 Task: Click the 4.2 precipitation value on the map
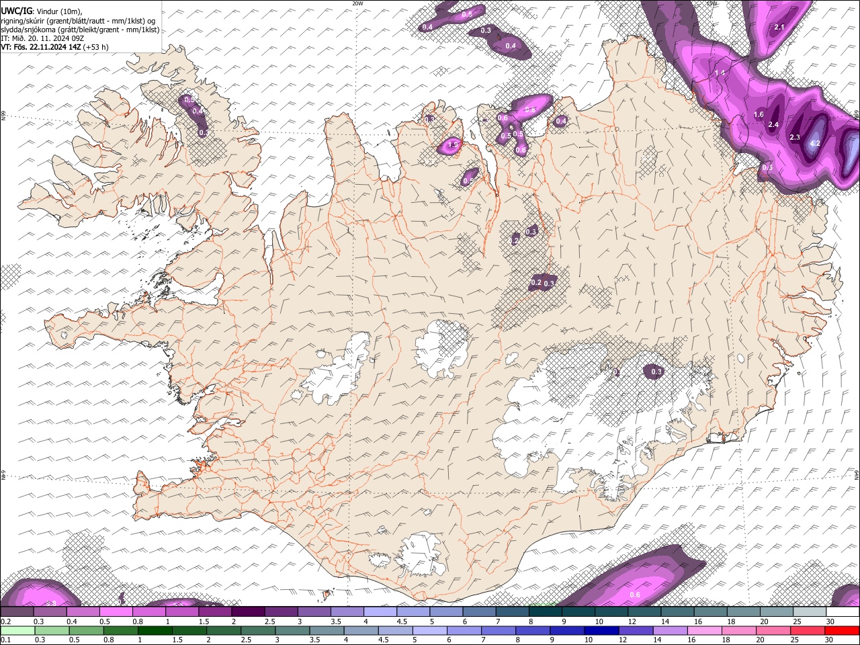[x=815, y=144]
